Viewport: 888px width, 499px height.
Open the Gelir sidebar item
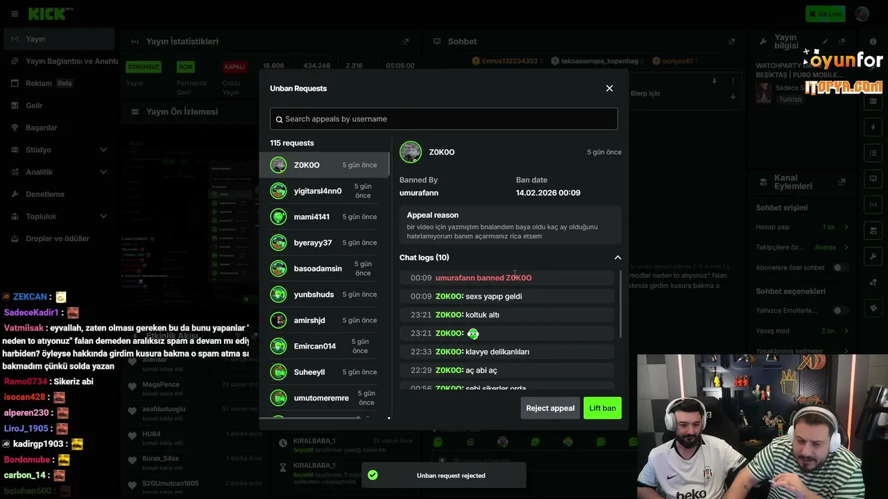pyautogui.click(x=59, y=105)
